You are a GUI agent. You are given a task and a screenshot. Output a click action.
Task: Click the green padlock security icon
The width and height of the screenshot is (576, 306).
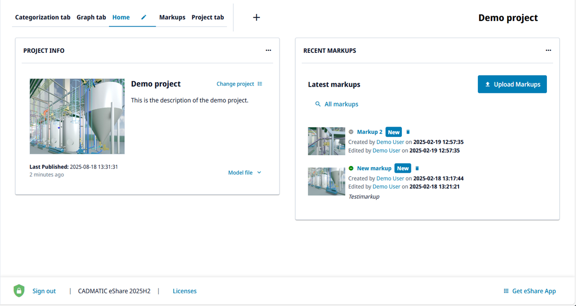19,291
